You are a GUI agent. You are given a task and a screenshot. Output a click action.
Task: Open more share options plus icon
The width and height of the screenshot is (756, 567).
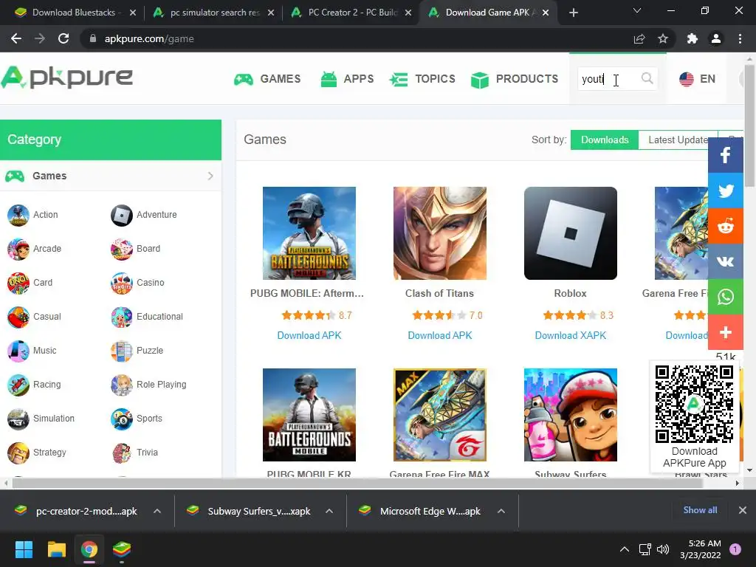click(725, 332)
